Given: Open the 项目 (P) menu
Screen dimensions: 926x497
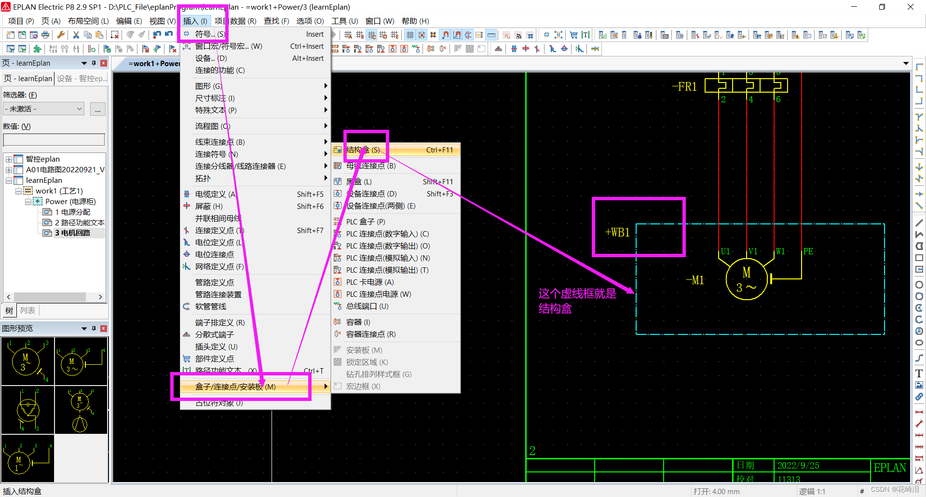Looking at the screenshot, I should [x=21, y=21].
